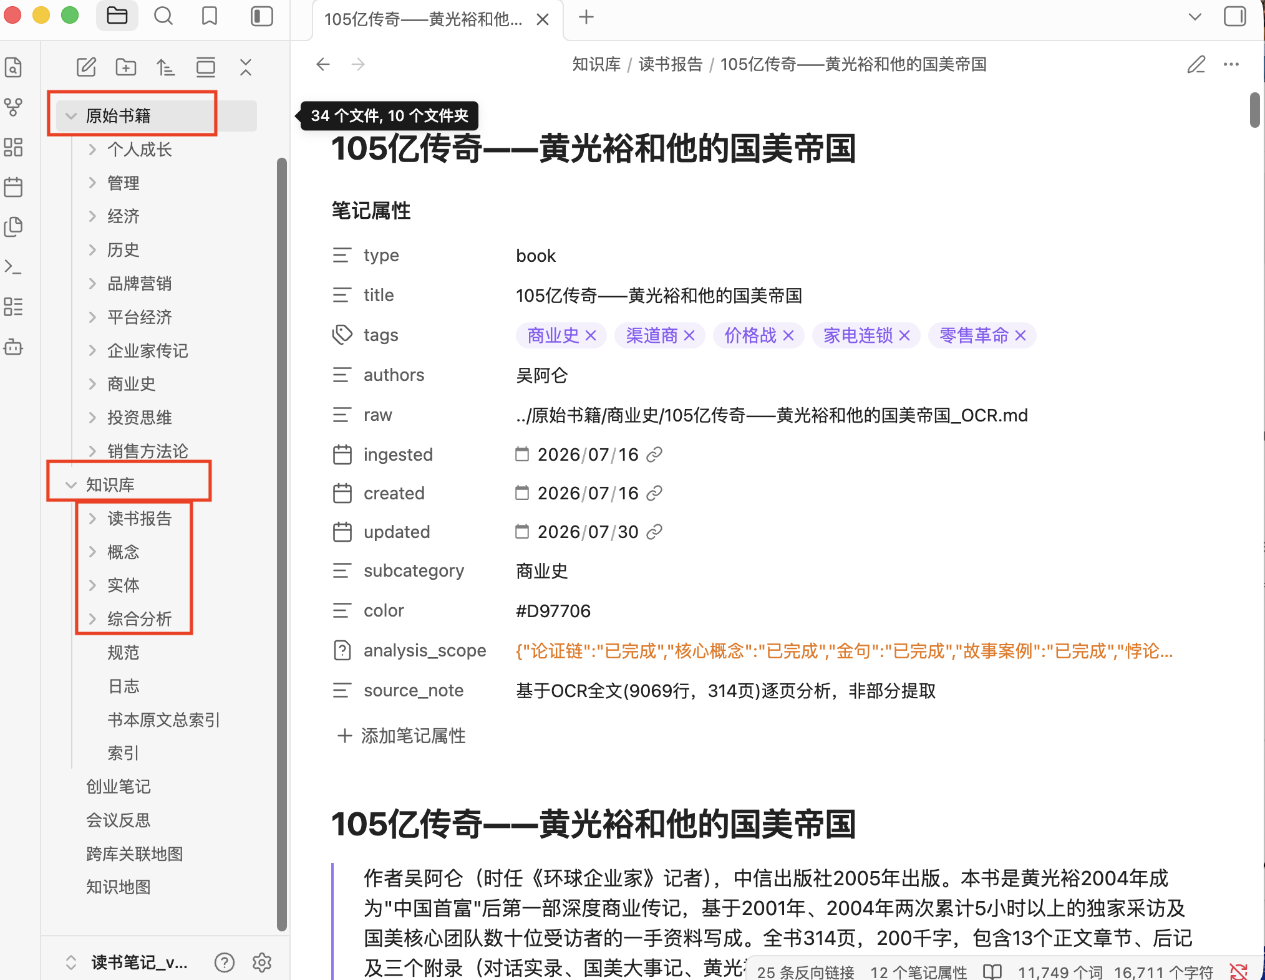
Task: Open the search magnifier in top bar
Action: coord(163,16)
